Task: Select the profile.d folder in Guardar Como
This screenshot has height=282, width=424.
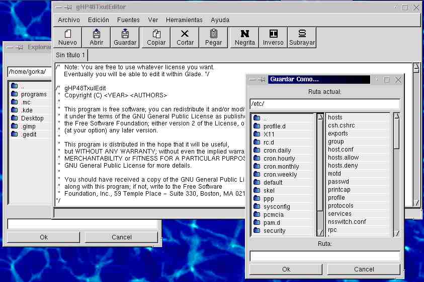Action: 283,126
